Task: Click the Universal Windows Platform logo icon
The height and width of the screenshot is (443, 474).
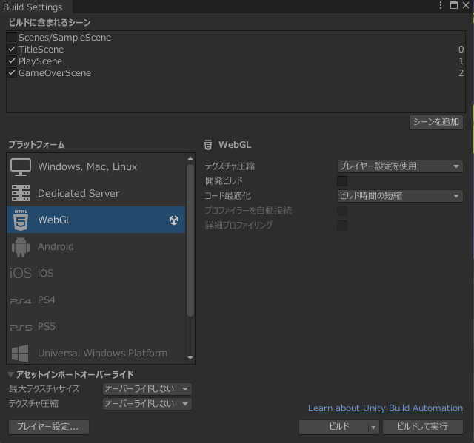Action: [20, 354]
